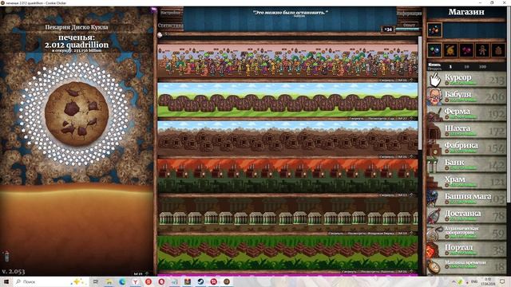
Task: Buy the multicolored cookies upgrade in top store row
Action: (x=434, y=30)
